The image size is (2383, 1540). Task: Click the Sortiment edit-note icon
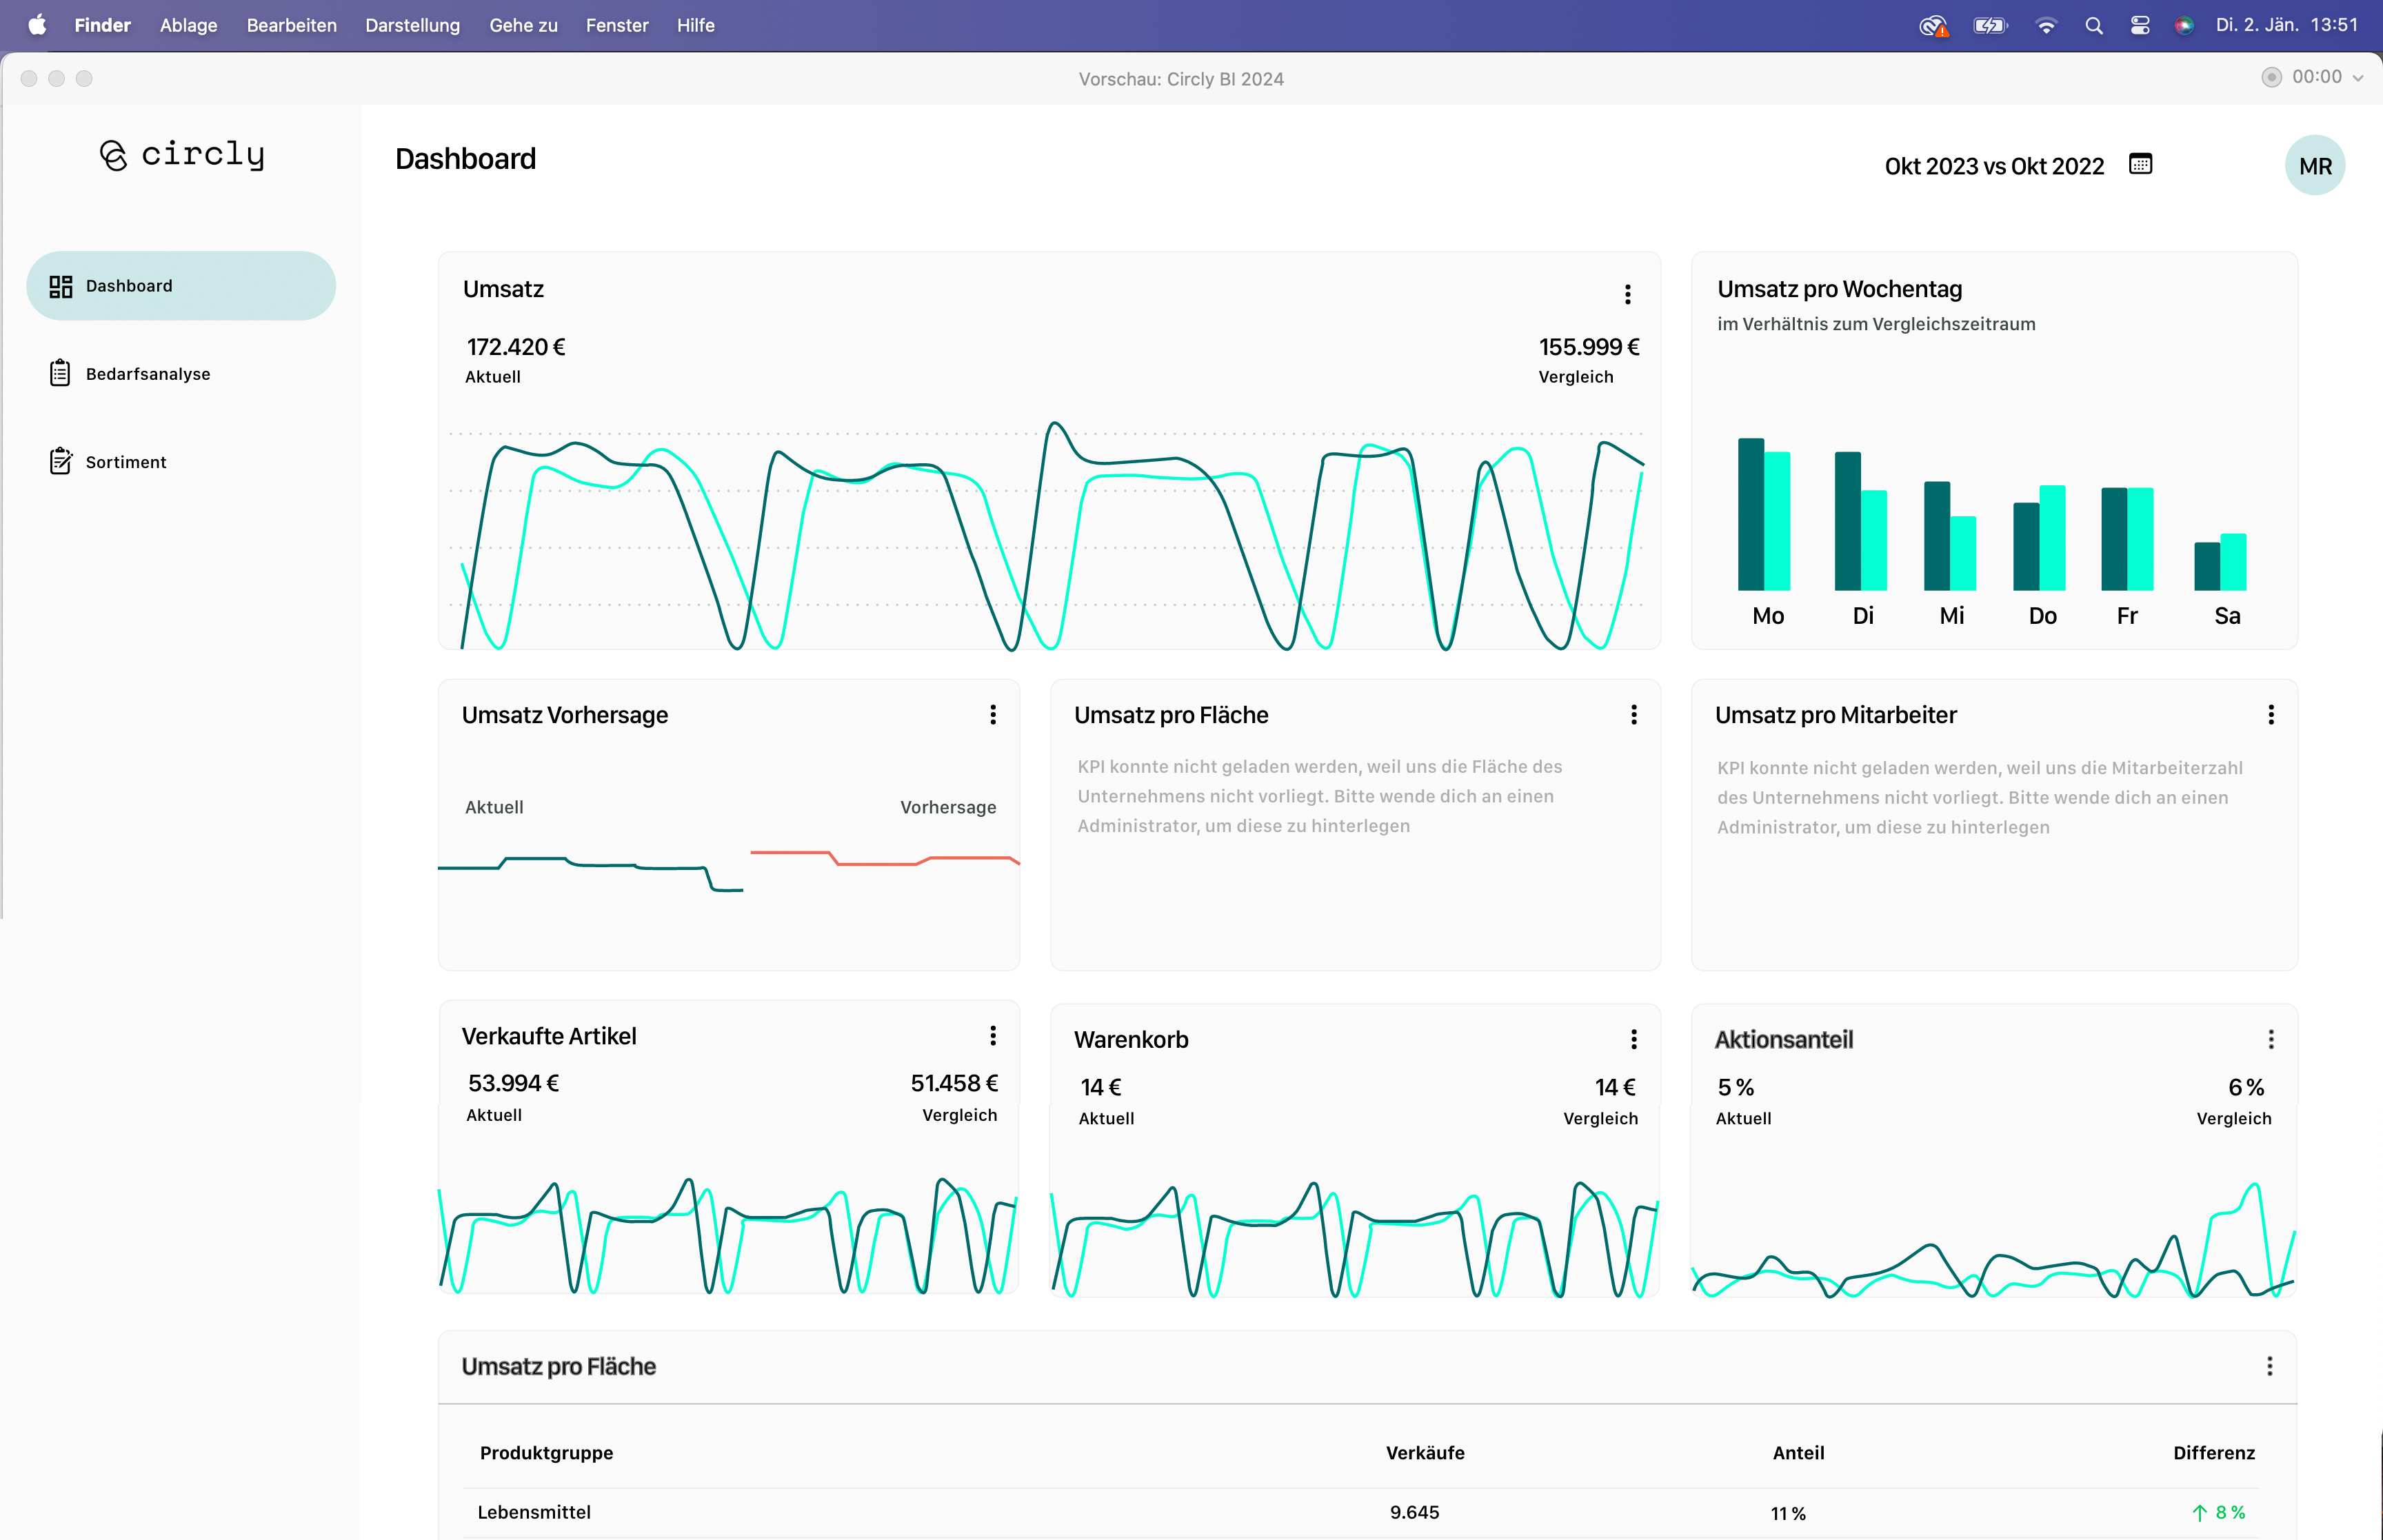60,461
